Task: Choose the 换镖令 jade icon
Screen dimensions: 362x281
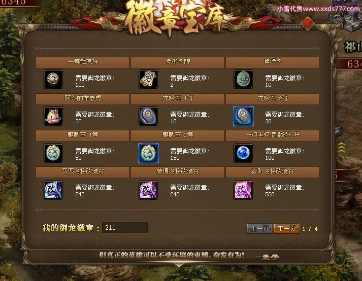Action: pyautogui.click(x=243, y=79)
